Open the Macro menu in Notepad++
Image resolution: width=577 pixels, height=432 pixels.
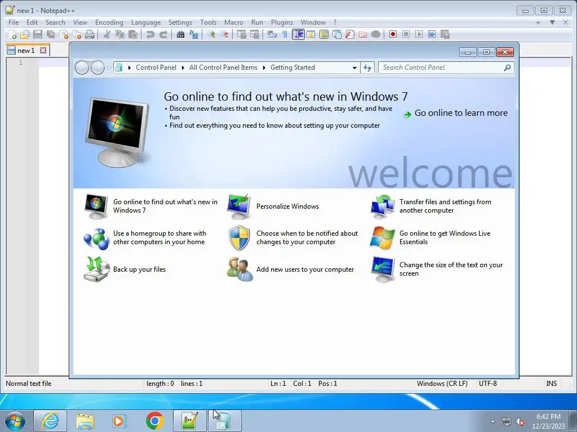(234, 22)
